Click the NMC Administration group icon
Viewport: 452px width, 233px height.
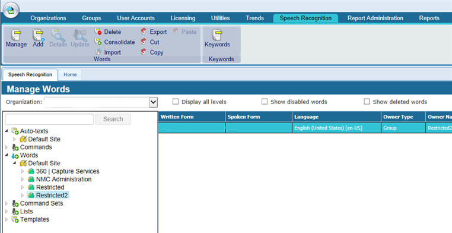click(31, 180)
